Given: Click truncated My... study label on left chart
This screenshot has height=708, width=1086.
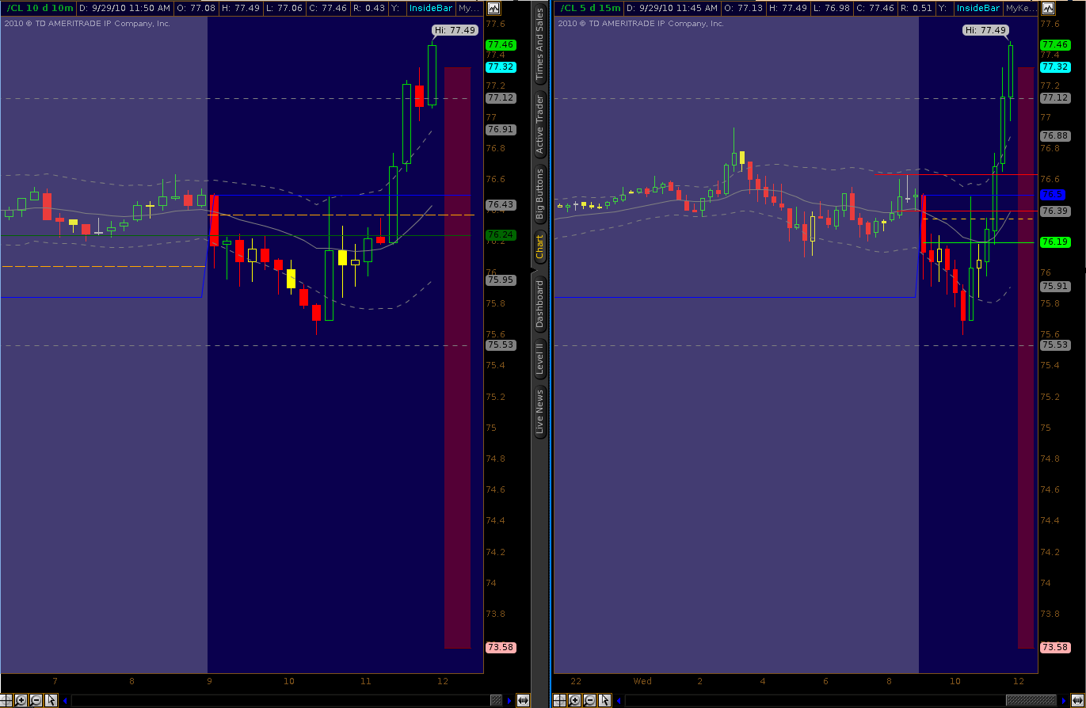Looking at the screenshot, I should coord(469,8).
